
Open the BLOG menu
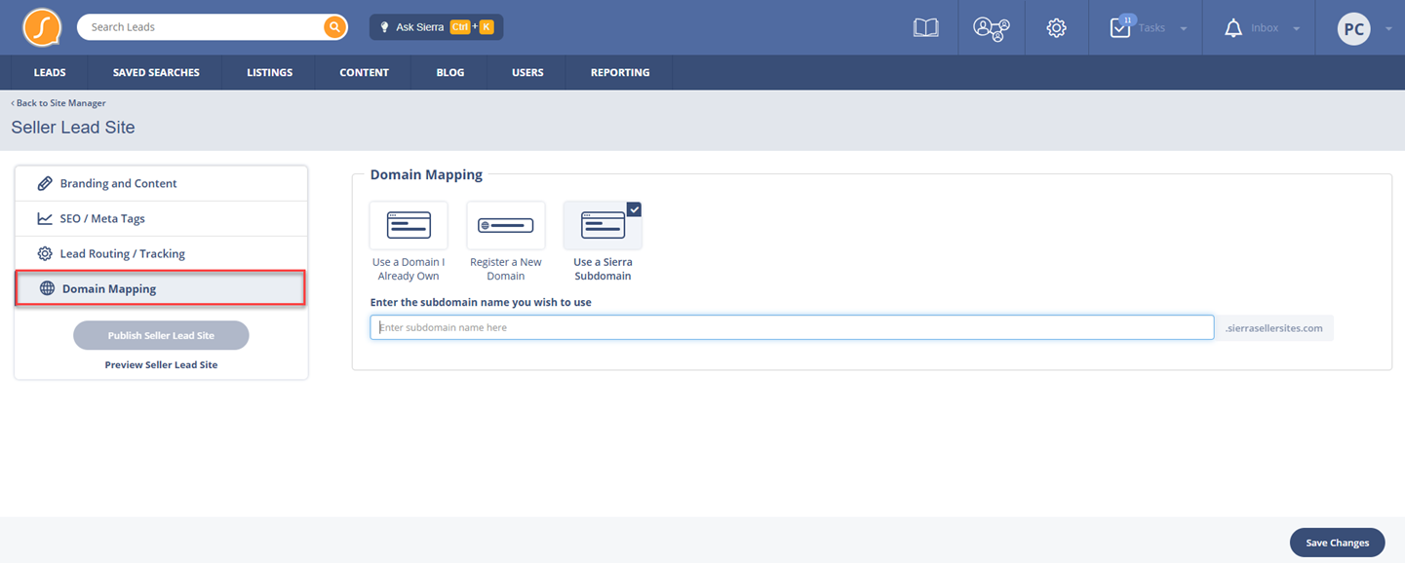[450, 72]
